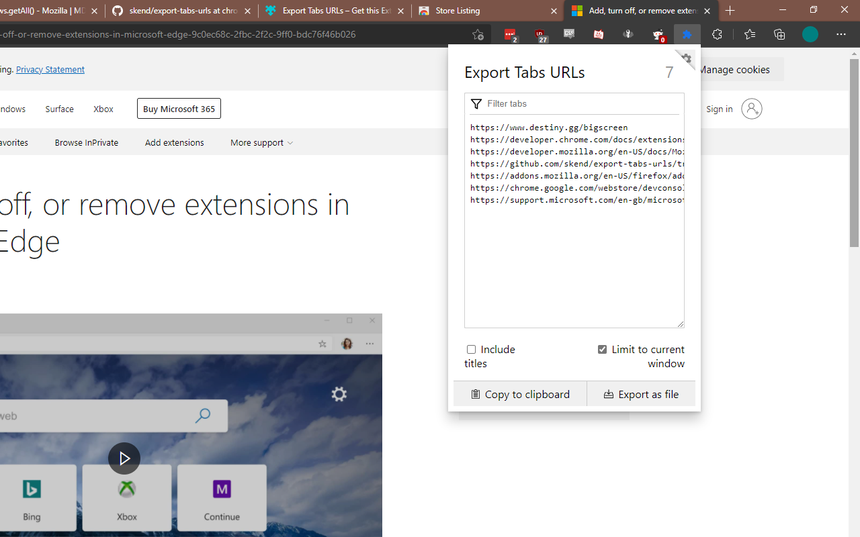The width and height of the screenshot is (860, 537).
Task: Expand the More support dropdown
Action: pos(261,142)
